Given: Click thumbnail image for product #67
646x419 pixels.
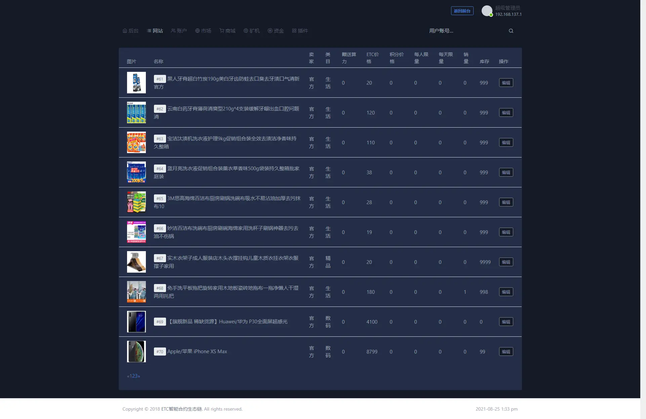Looking at the screenshot, I should (136, 262).
